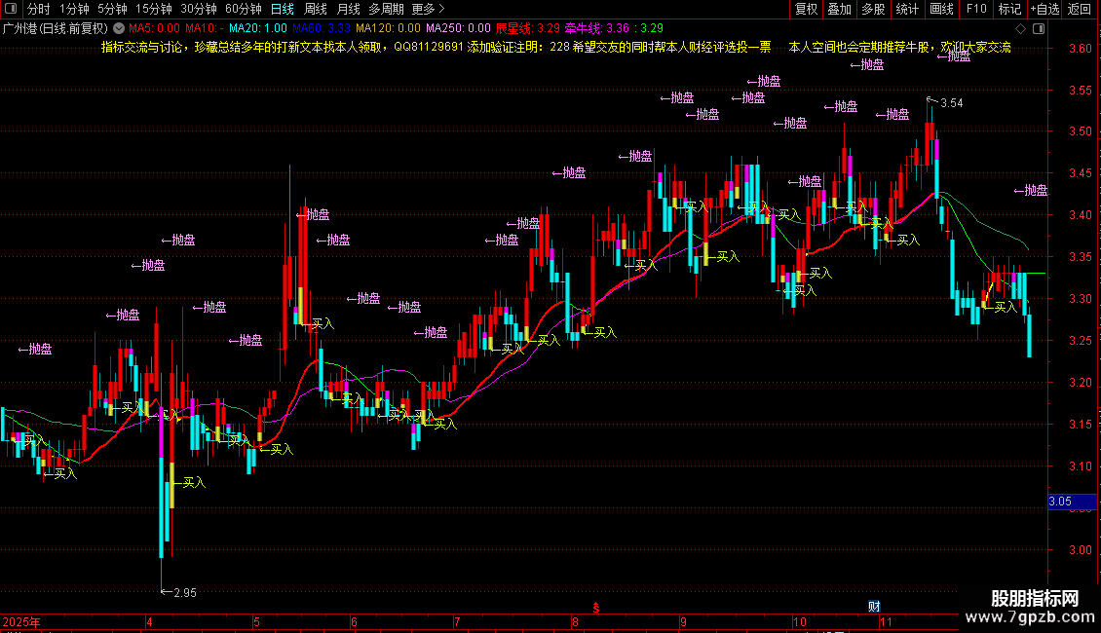
Task: Switch to 周线 weekly chart
Action: pyautogui.click(x=316, y=9)
